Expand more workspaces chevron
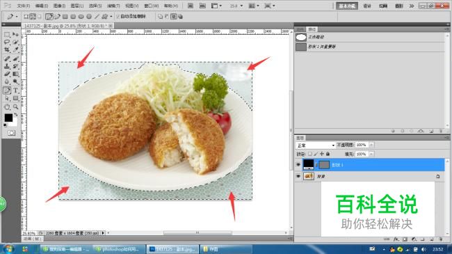 [412, 6]
